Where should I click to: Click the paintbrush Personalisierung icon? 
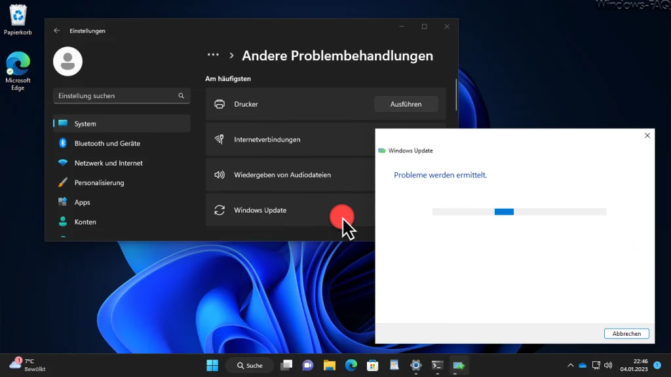(x=63, y=183)
